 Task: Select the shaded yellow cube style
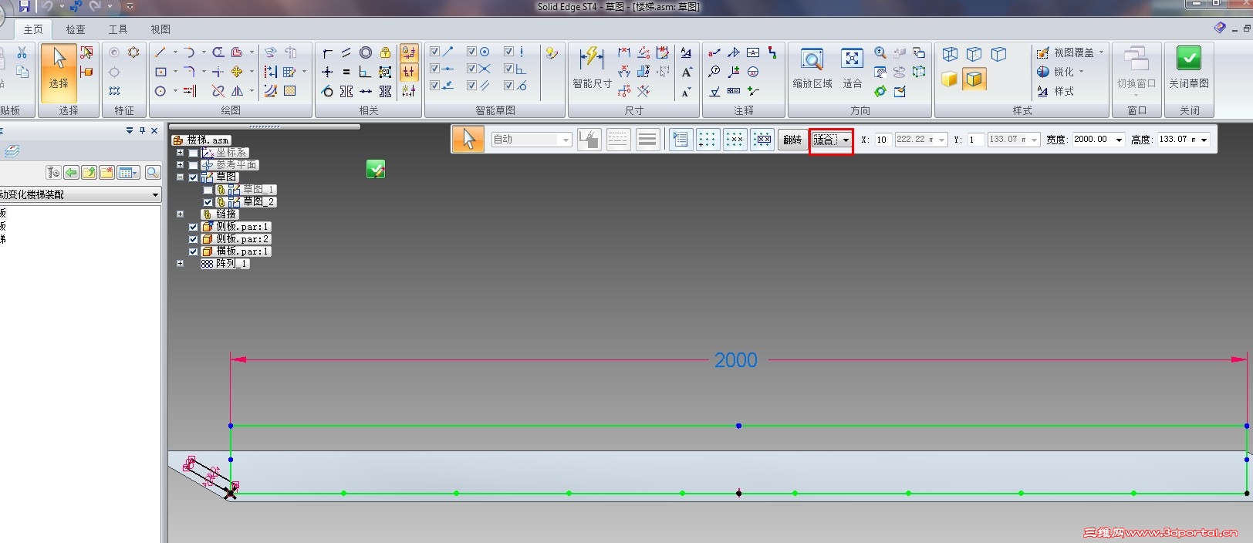[949, 79]
